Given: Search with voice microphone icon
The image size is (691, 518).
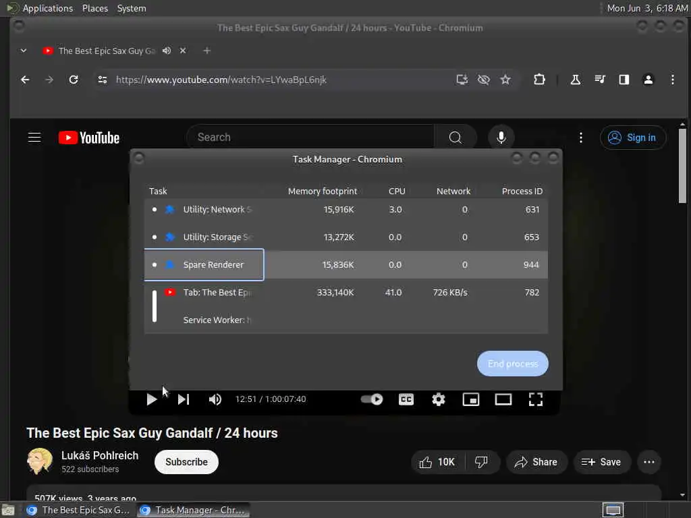Looking at the screenshot, I should pyautogui.click(x=501, y=138).
